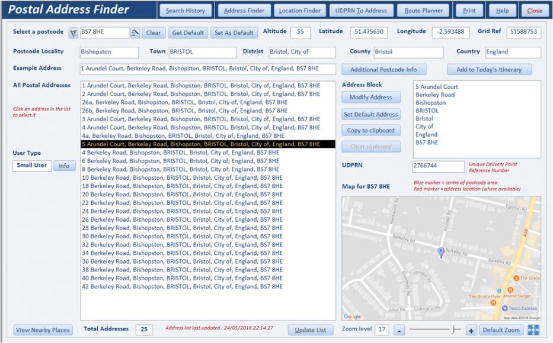
Task: Select address 4a, Berkeley Road
Action: coord(207,136)
